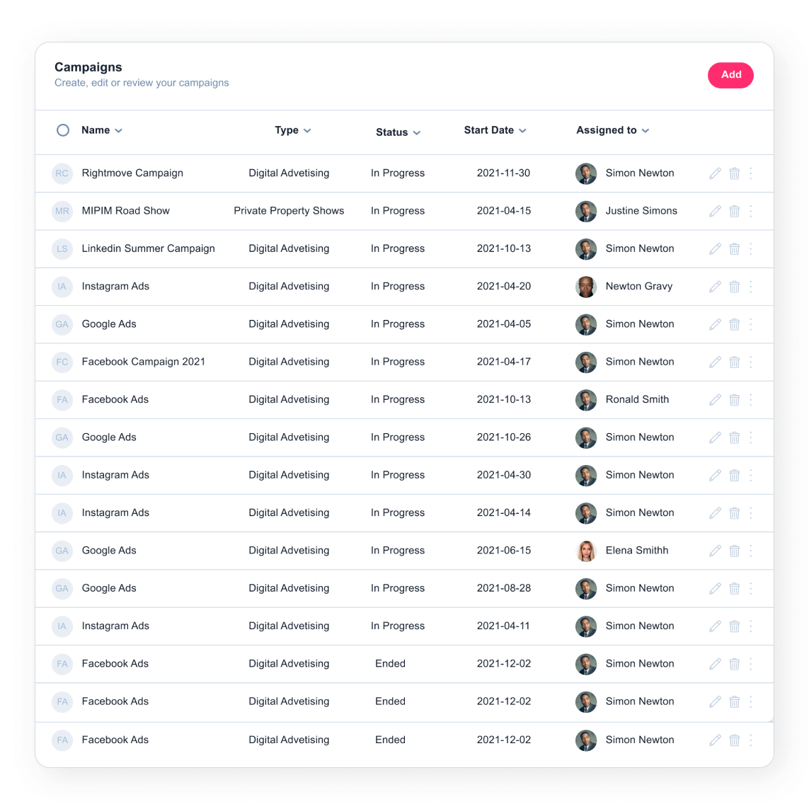Delete Ronald Smith's Facebook Ads campaign

coord(734,400)
